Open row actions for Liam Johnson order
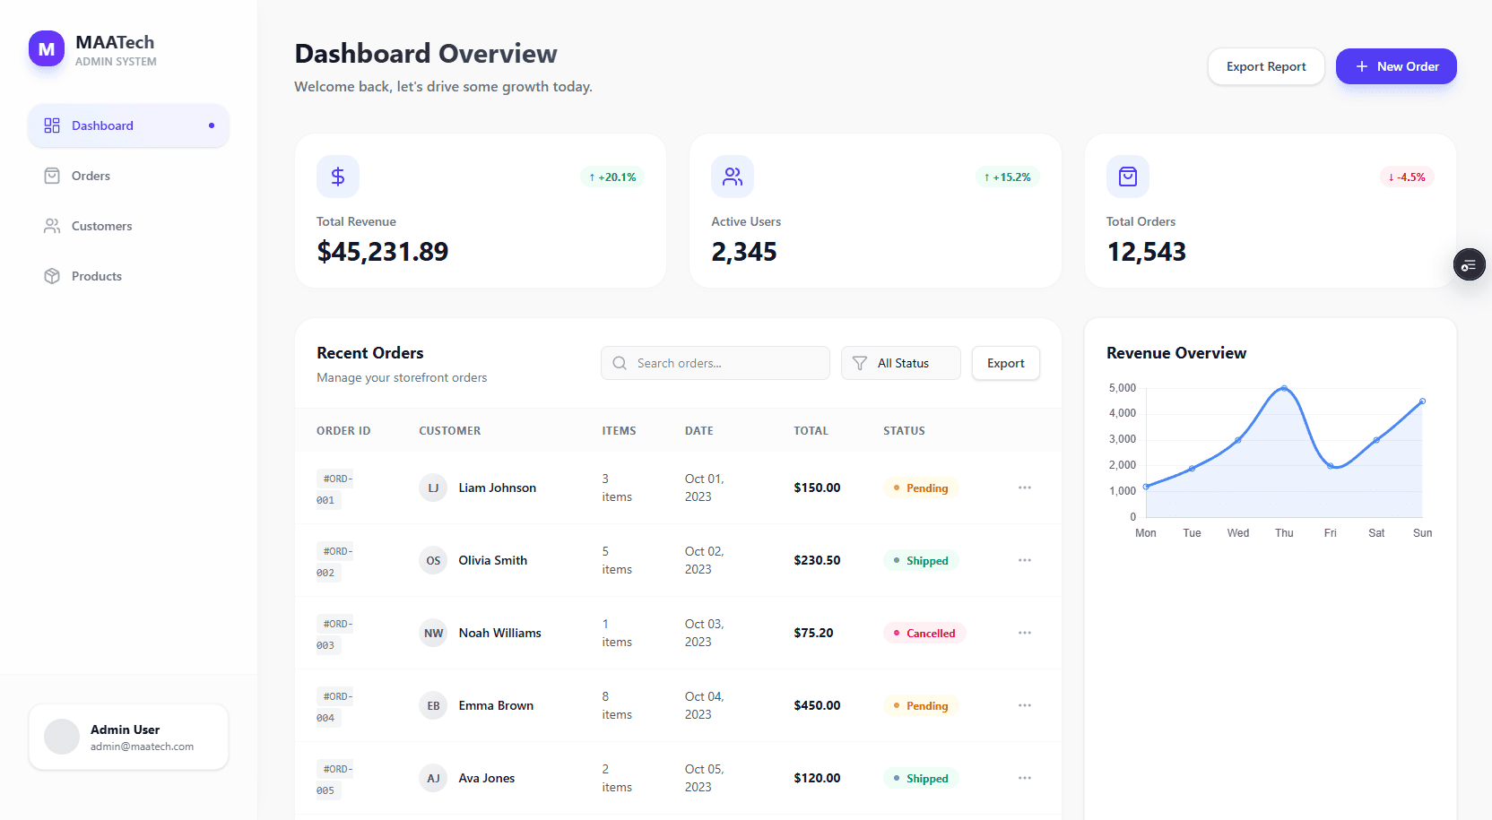This screenshot has height=820, width=1492. (x=1024, y=488)
